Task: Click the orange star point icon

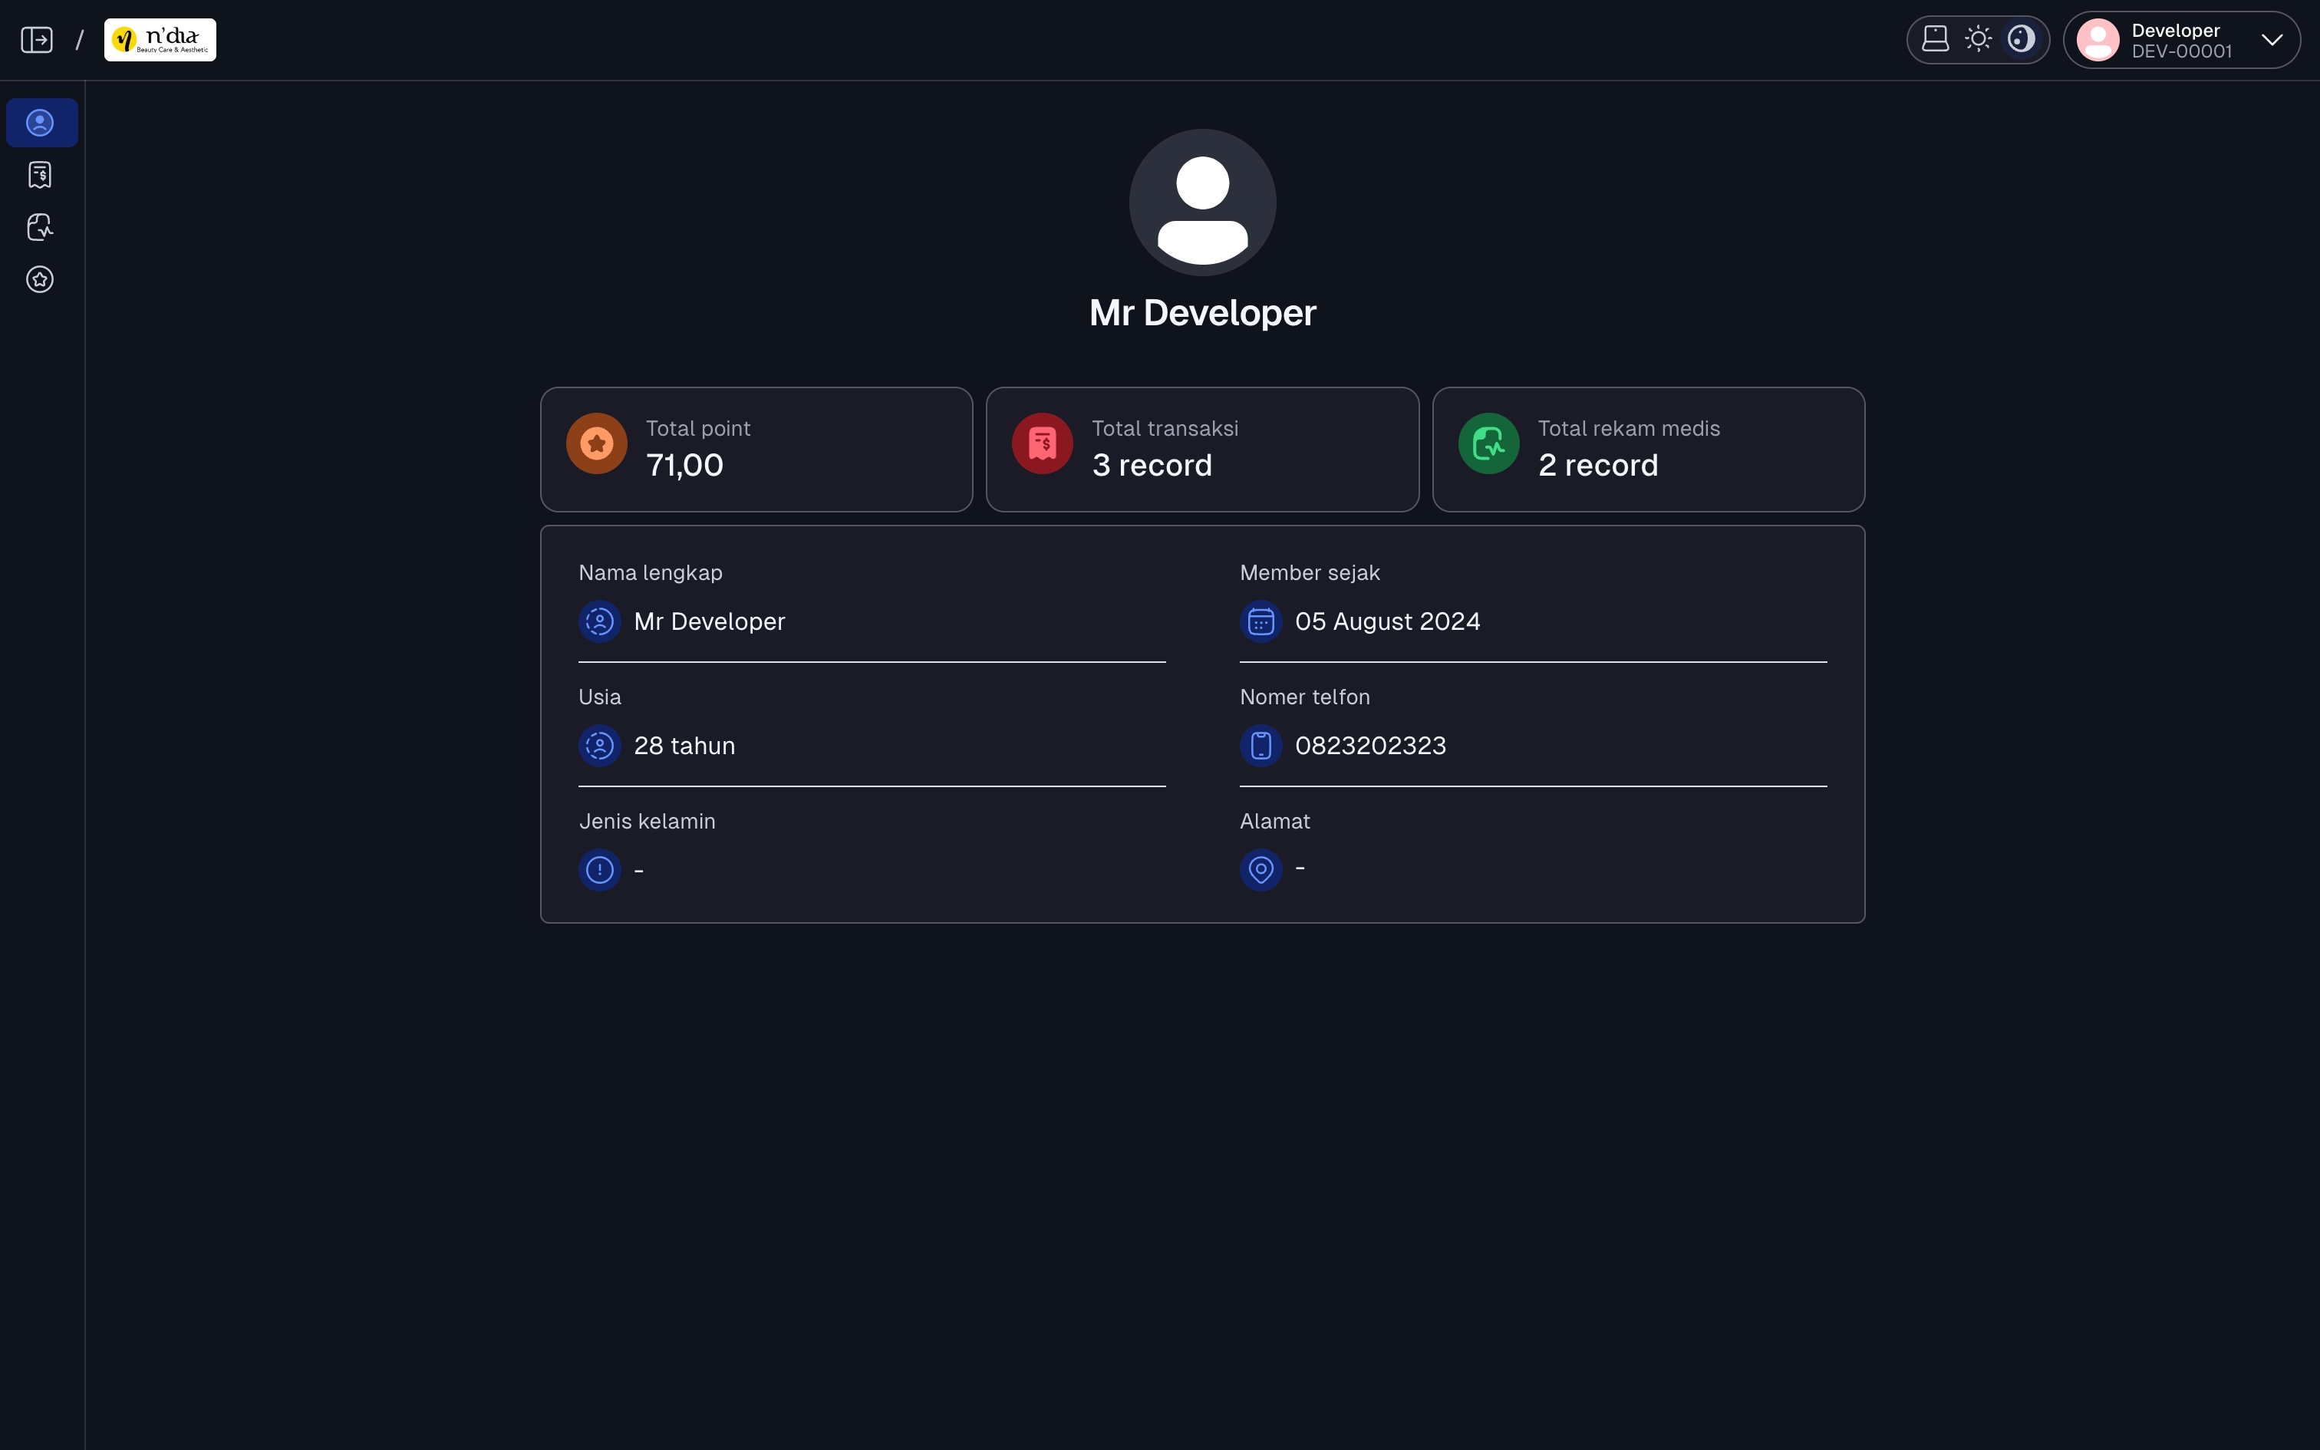Action: pyautogui.click(x=596, y=444)
